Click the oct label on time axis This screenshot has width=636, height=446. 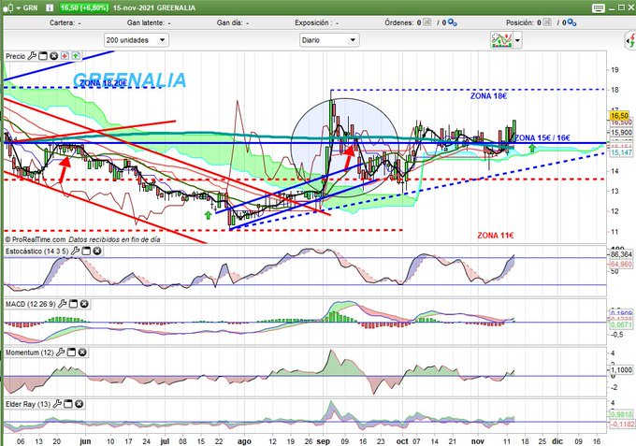[402, 441]
